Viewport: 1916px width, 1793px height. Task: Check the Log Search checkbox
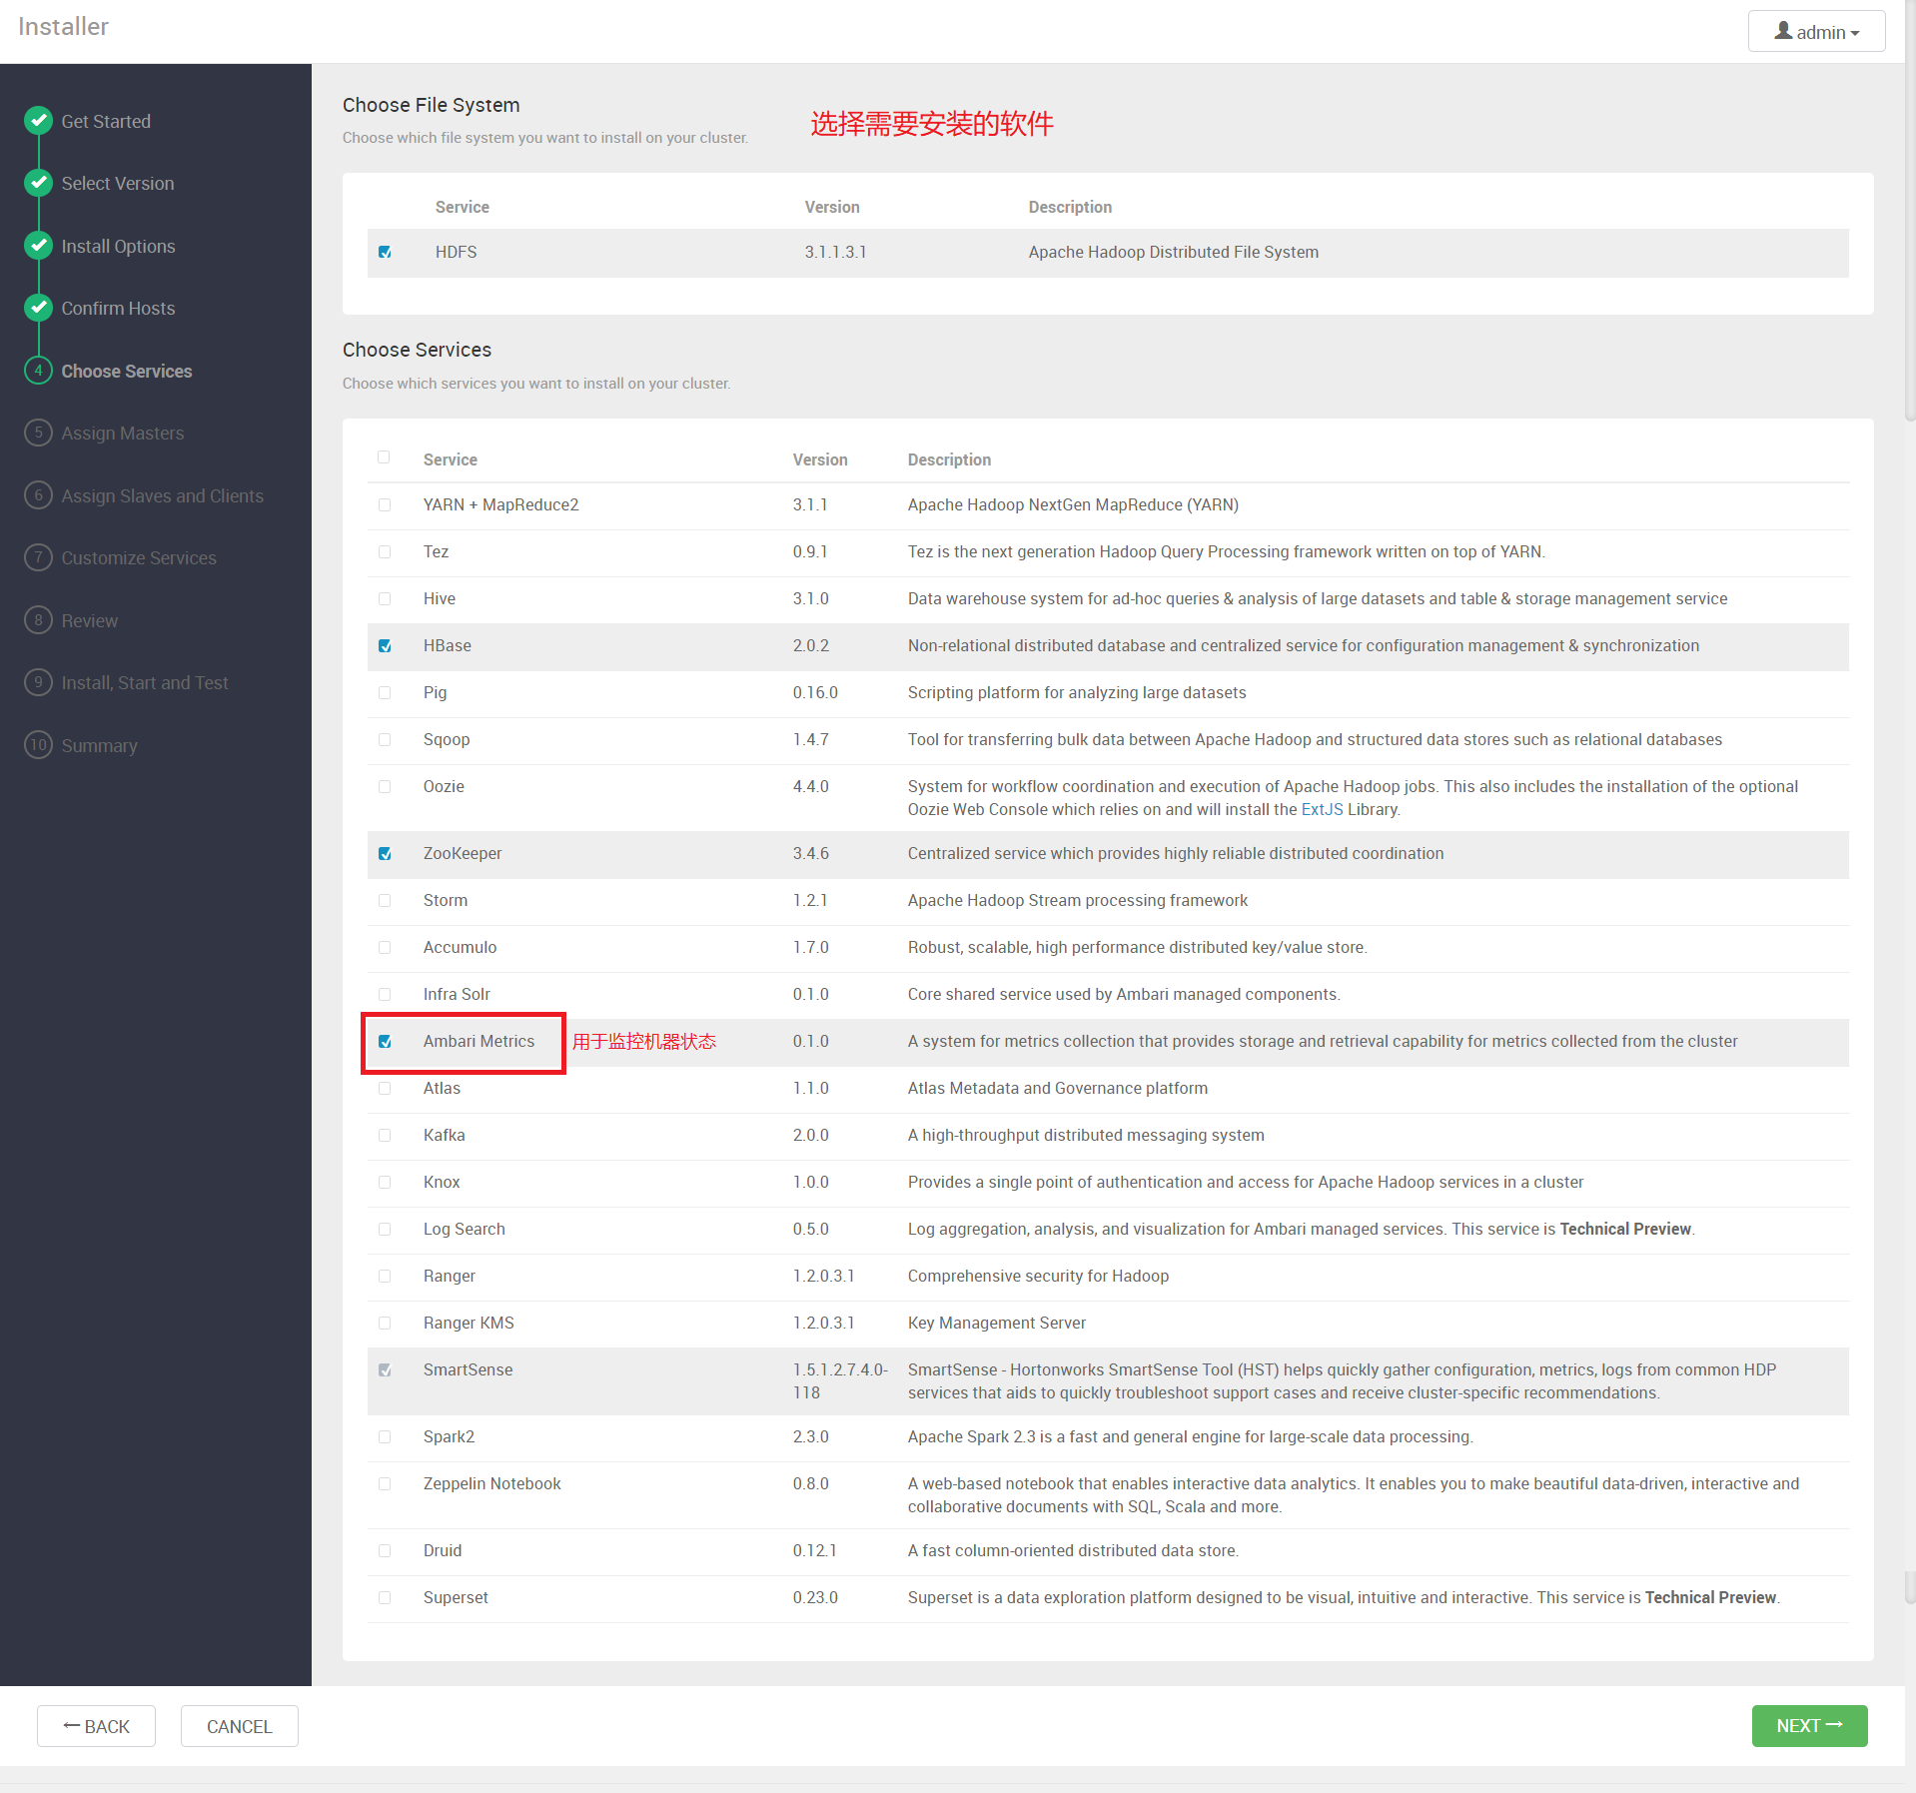(385, 1230)
